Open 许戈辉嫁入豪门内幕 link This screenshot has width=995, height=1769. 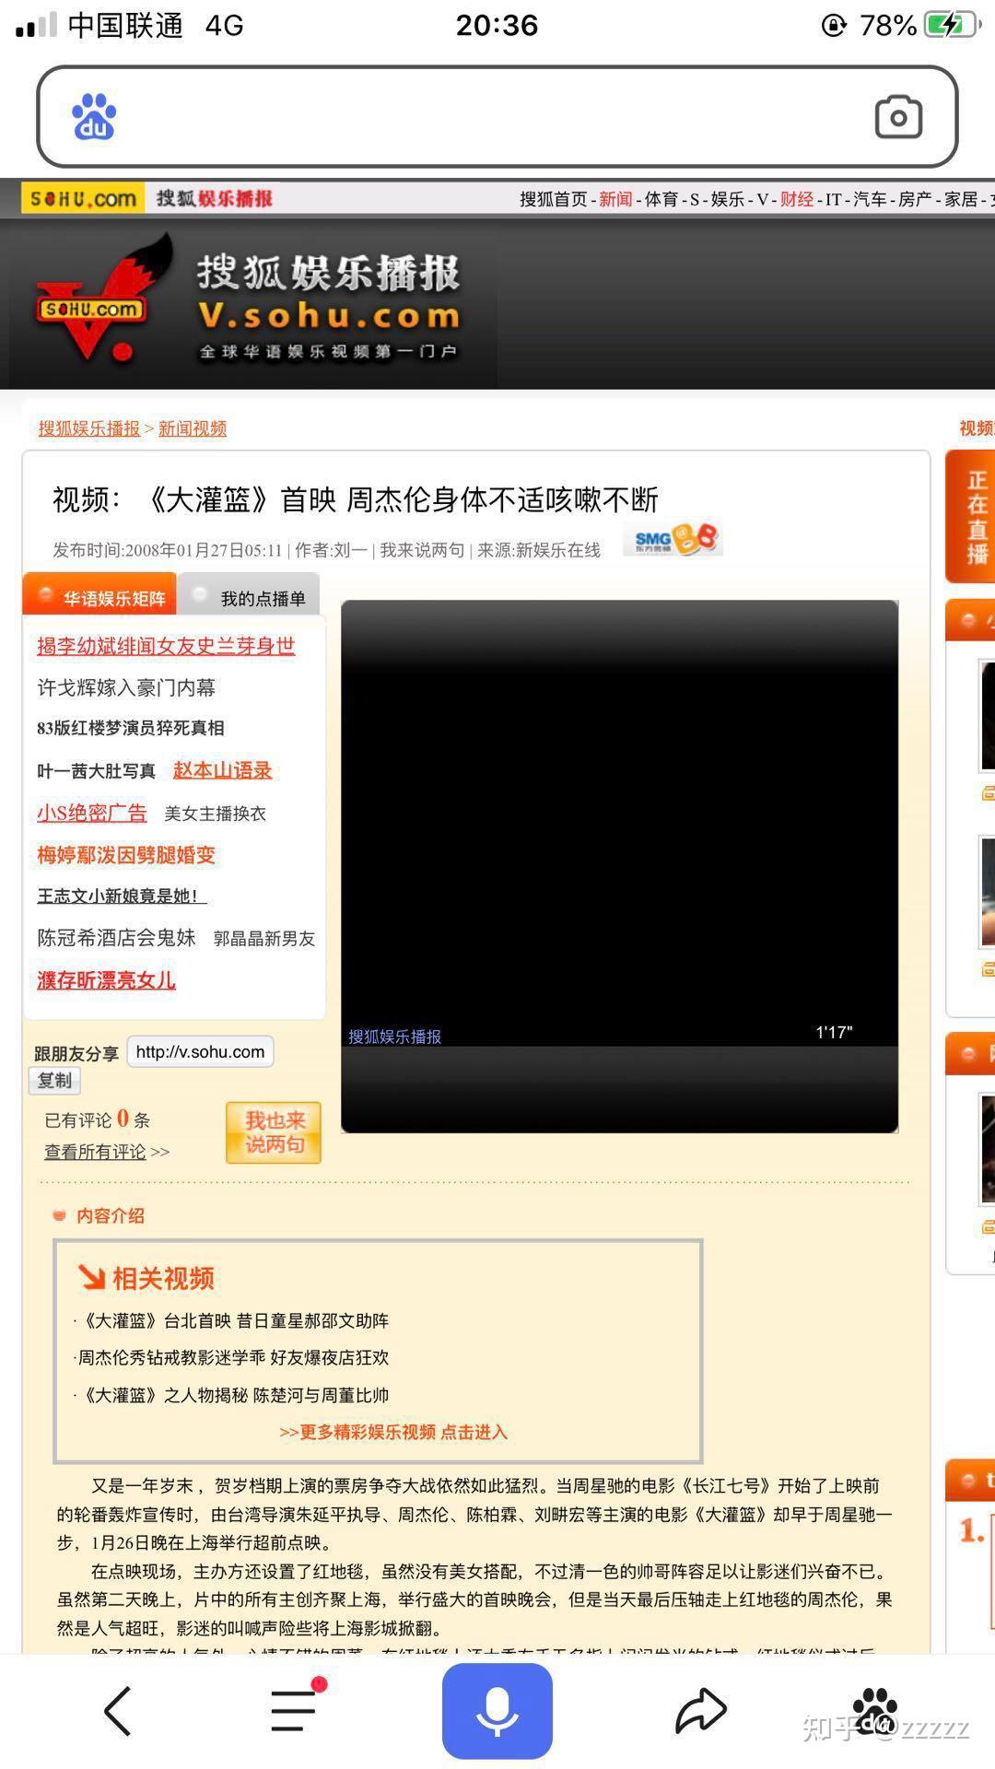pyautogui.click(x=126, y=687)
